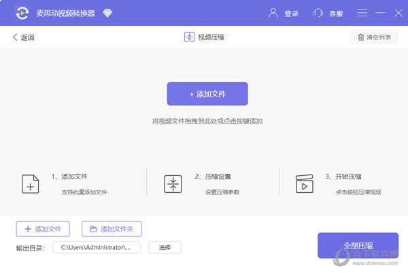Minimize the window
The height and width of the screenshot is (275, 408).
pyautogui.click(x=380, y=13)
